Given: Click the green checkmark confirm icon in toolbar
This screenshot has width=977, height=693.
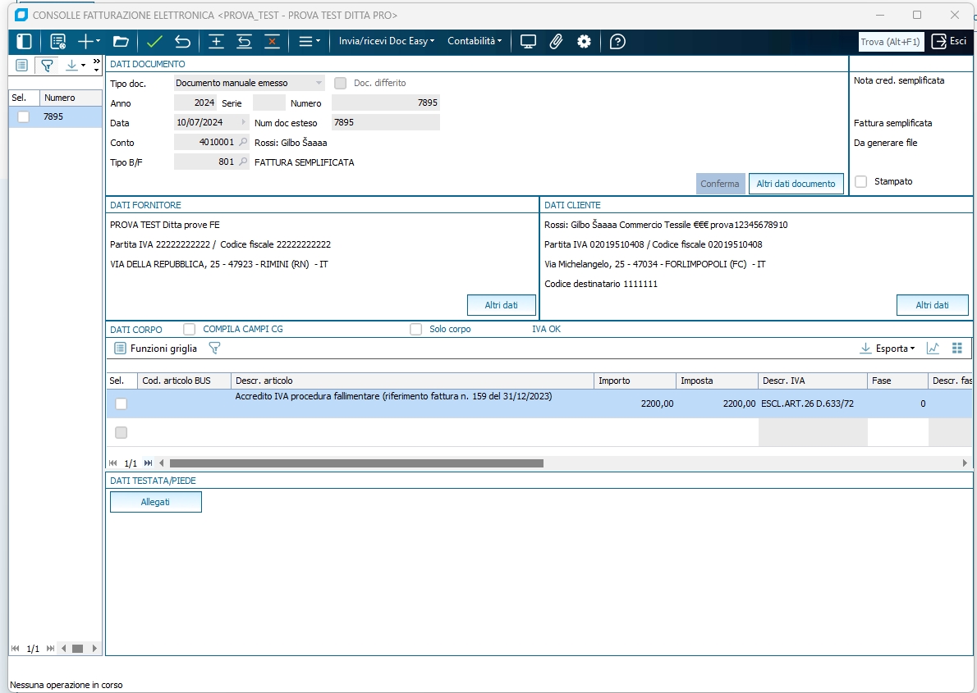Looking at the screenshot, I should pyautogui.click(x=154, y=42).
